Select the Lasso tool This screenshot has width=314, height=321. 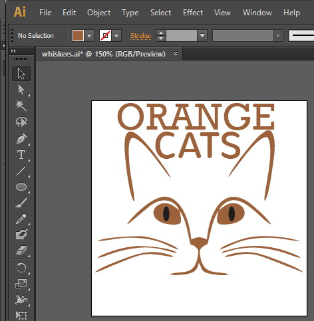(21, 122)
